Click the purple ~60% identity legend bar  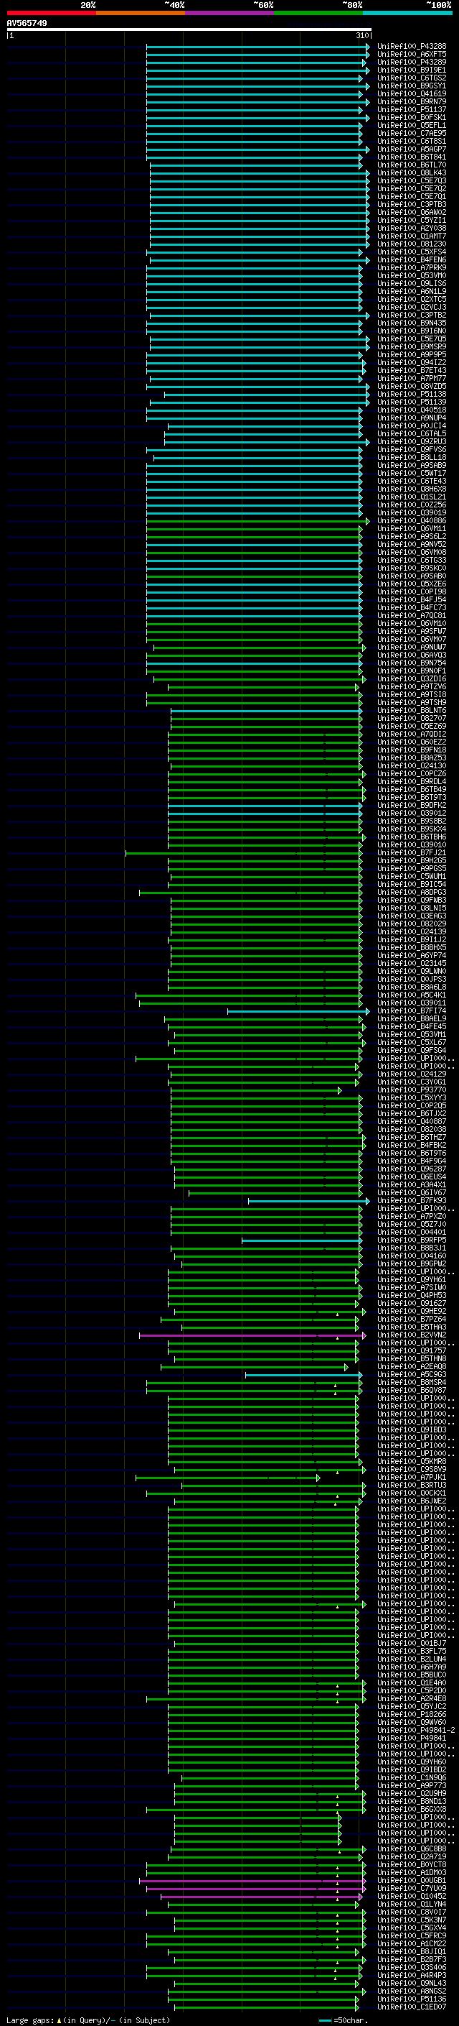click(229, 13)
